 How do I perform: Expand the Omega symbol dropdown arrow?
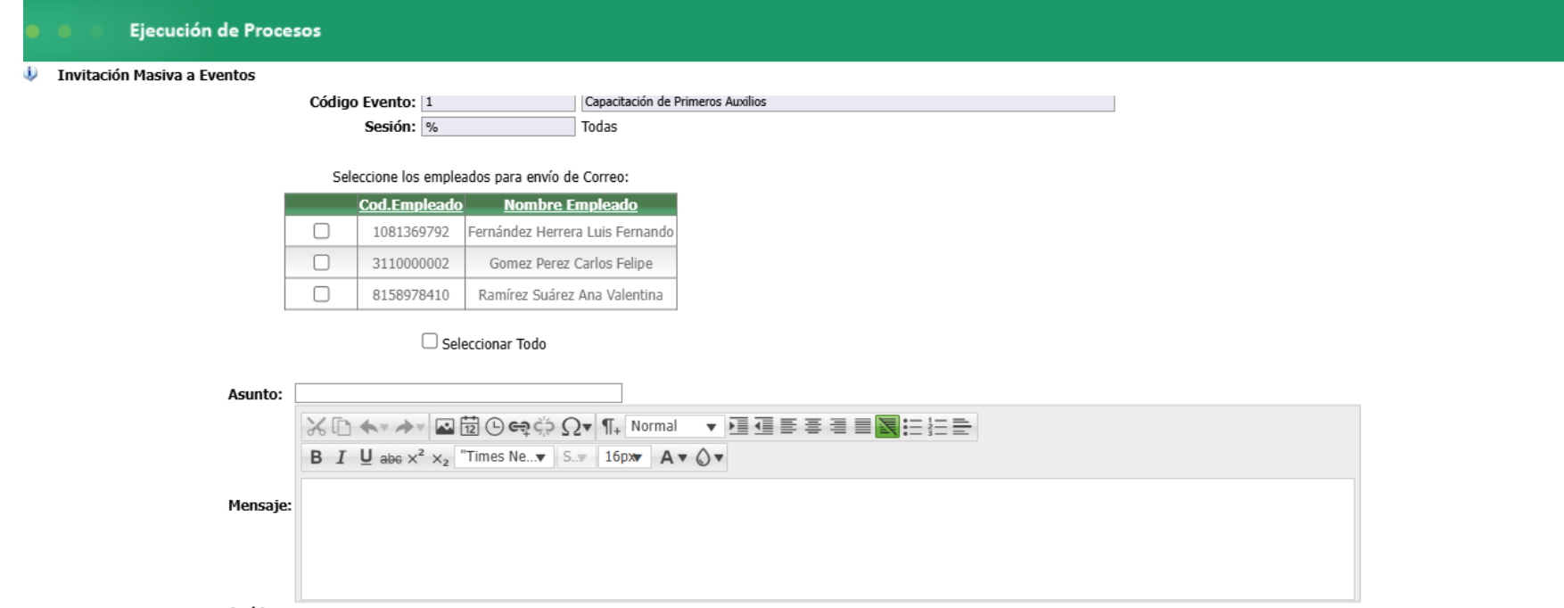click(587, 428)
